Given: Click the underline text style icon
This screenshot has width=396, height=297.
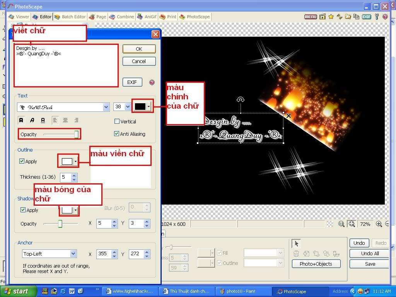Looking at the screenshot, I should (43, 120).
